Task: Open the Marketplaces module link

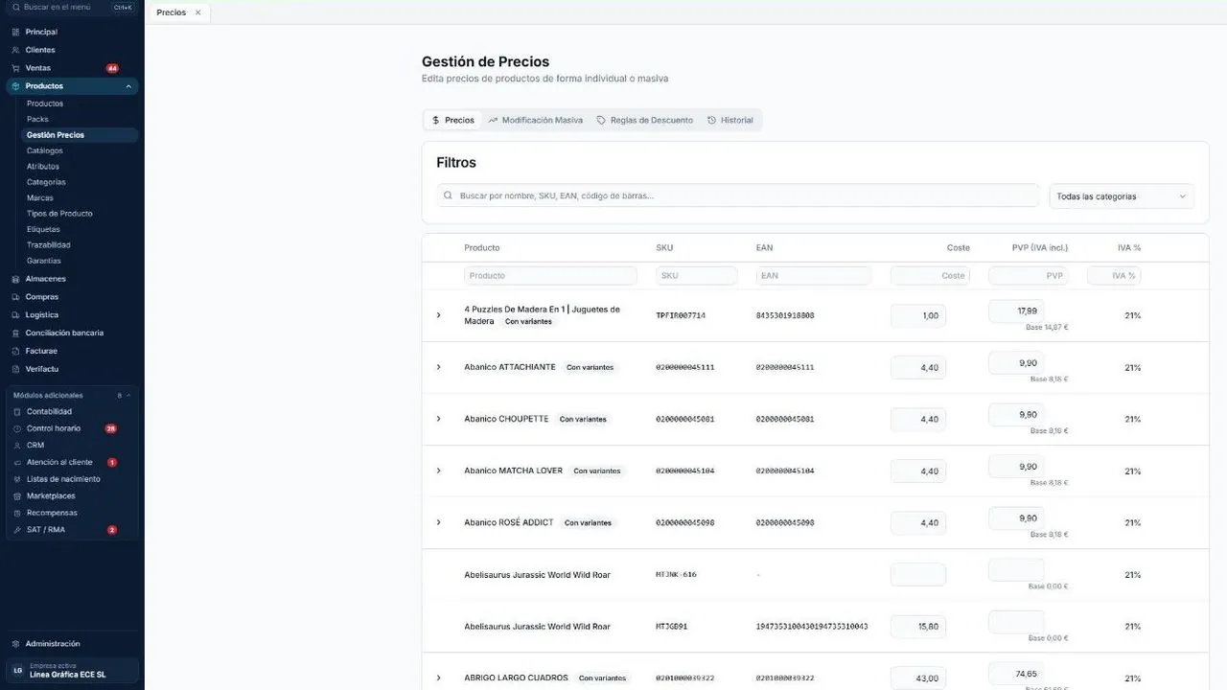Action: 51,496
